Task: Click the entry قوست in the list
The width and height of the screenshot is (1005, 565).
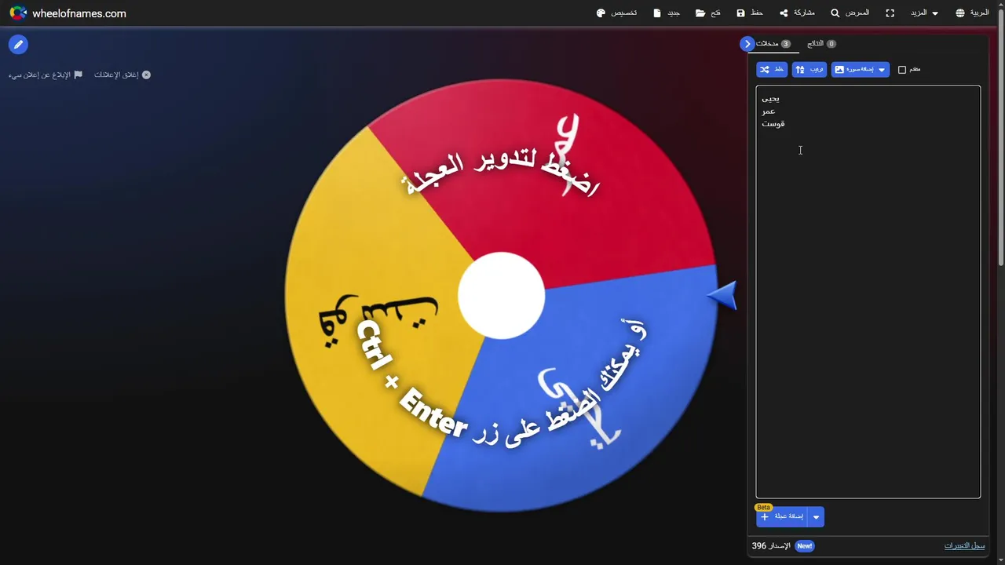Action: coord(773,124)
